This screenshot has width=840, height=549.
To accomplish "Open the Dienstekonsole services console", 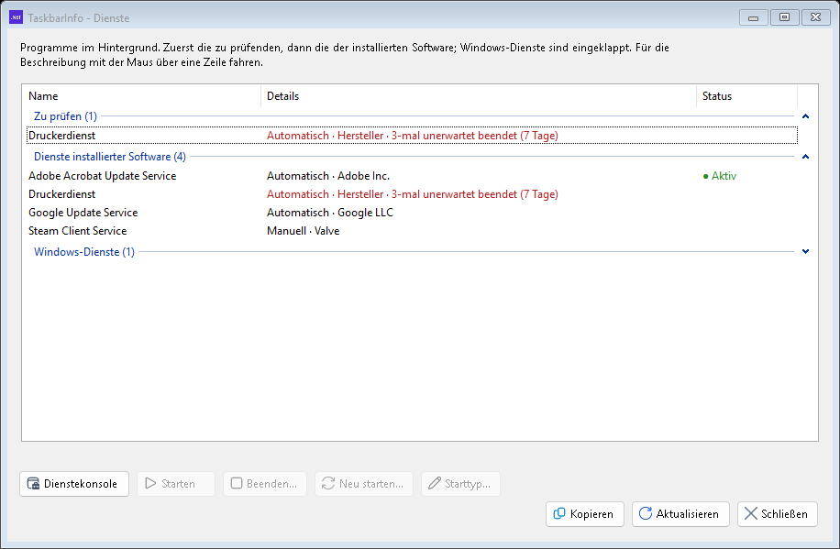I will coord(74,484).
